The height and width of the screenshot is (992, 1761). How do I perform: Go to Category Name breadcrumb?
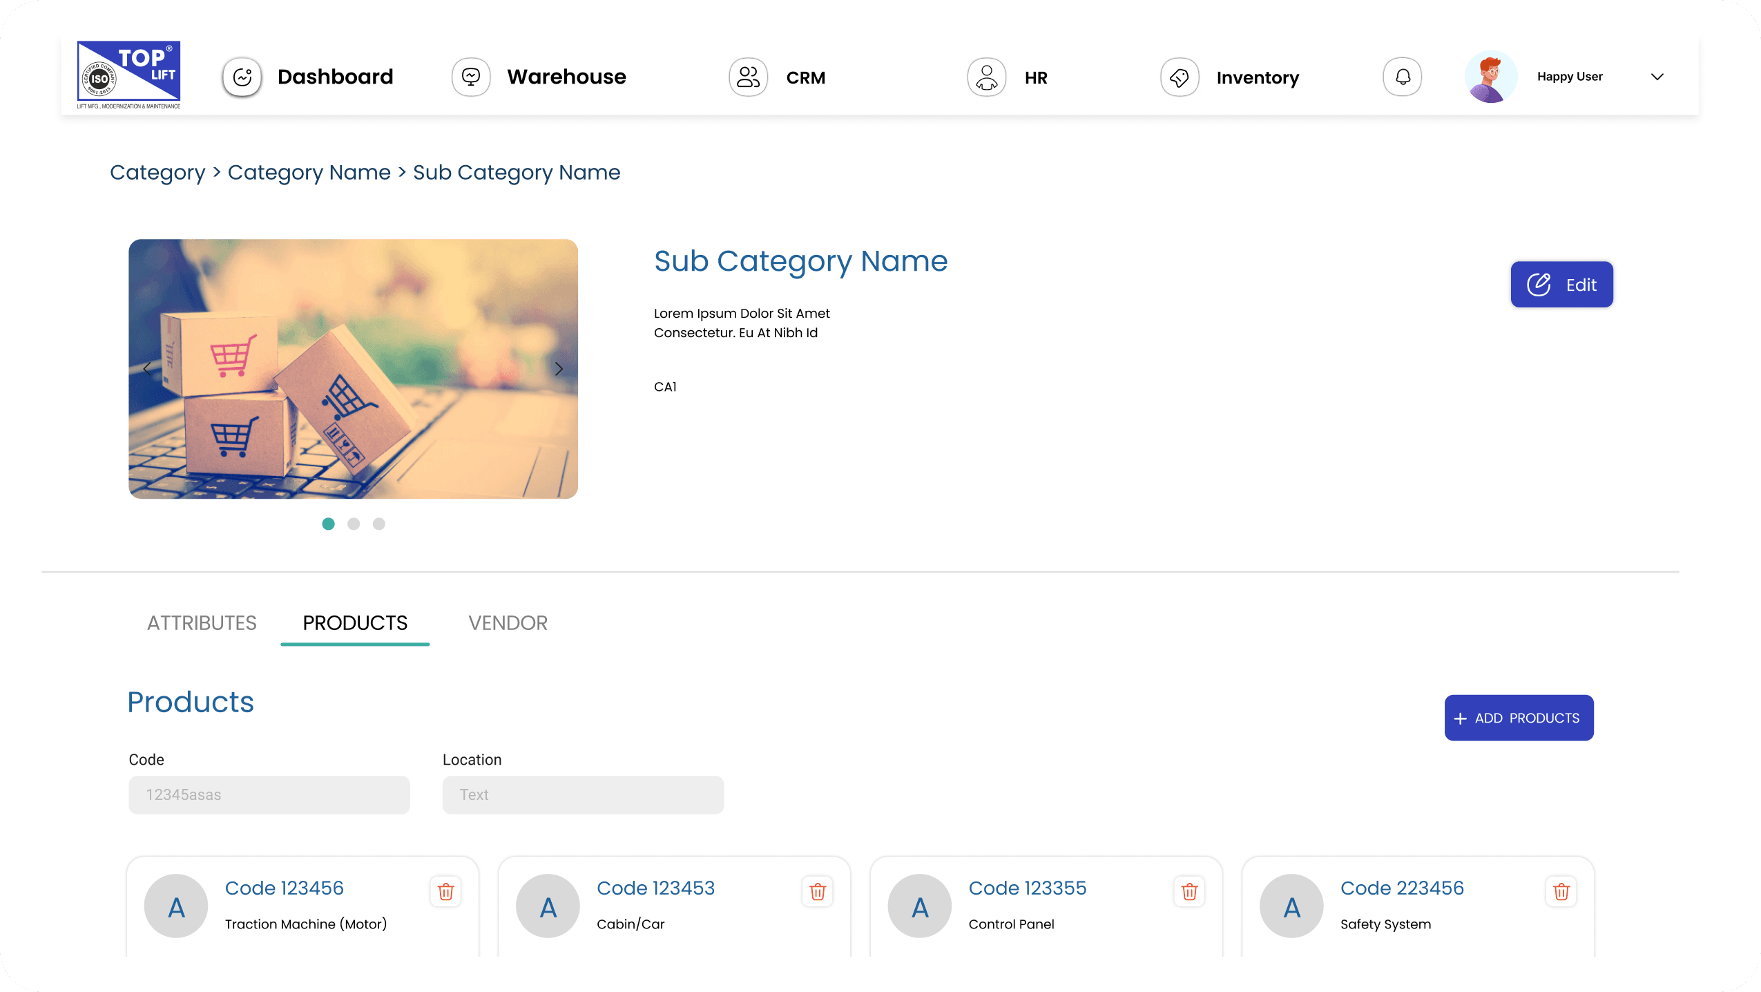click(x=309, y=172)
